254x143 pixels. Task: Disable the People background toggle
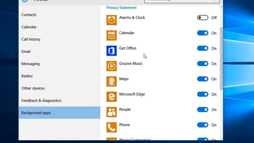coord(203,110)
